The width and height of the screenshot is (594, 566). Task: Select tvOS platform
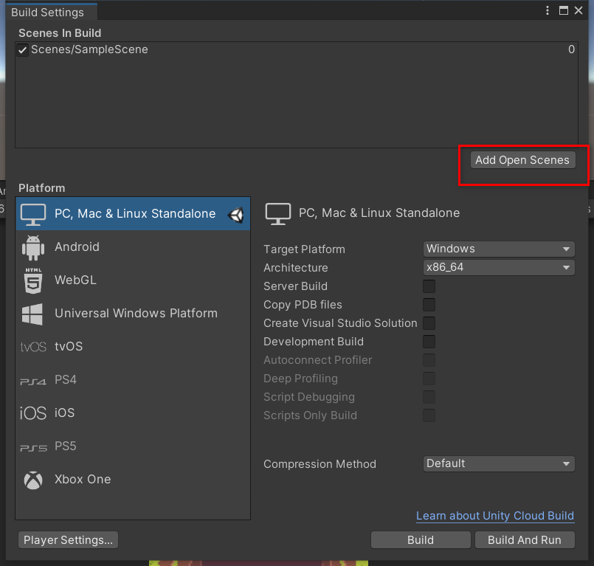133,347
